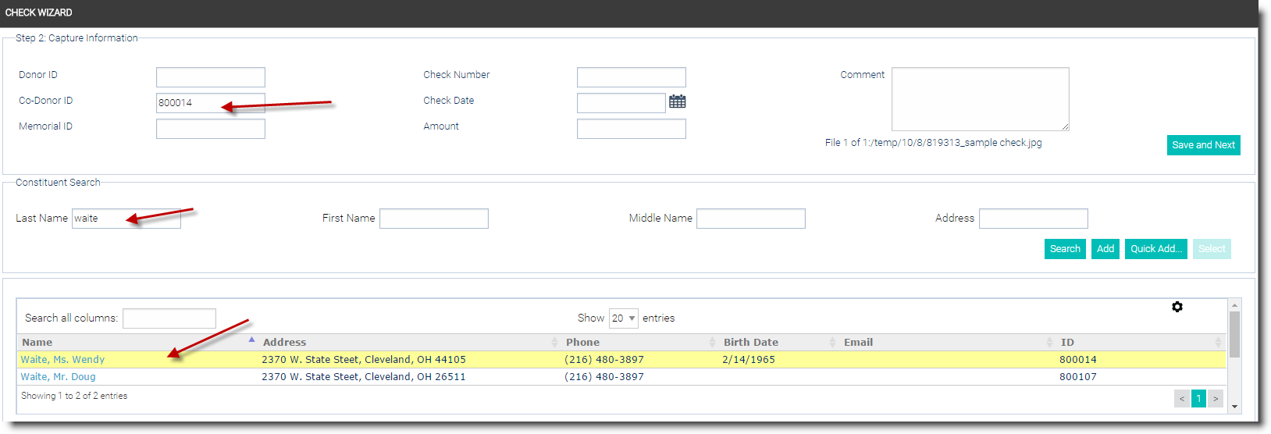Focus the Check Date field

point(621,103)
